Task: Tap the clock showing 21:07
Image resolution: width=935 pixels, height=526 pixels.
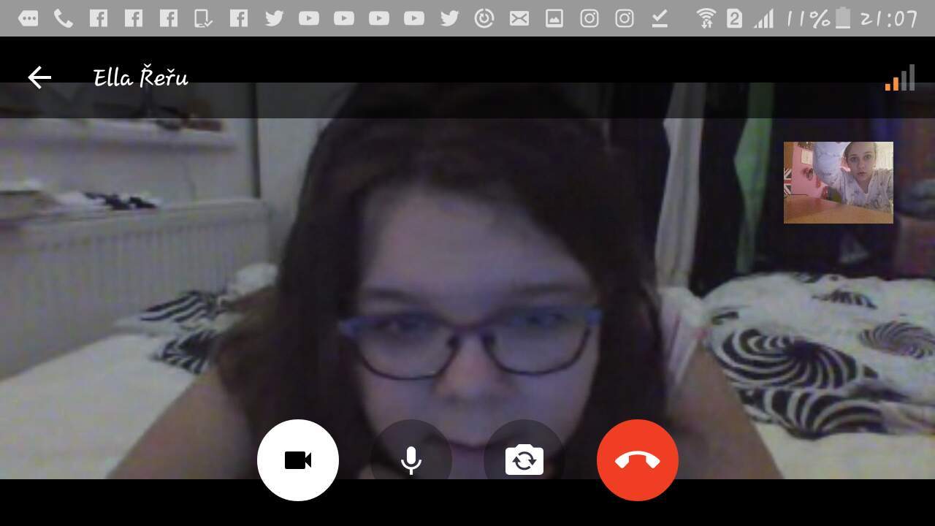Action: (888, 19)
